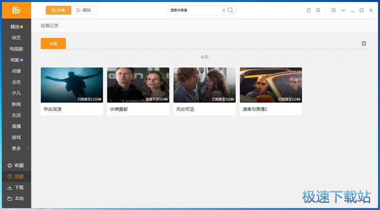The image size is (380, 210).
Task: Select the 全部 filter tab
Action: (x=53, y=44)
